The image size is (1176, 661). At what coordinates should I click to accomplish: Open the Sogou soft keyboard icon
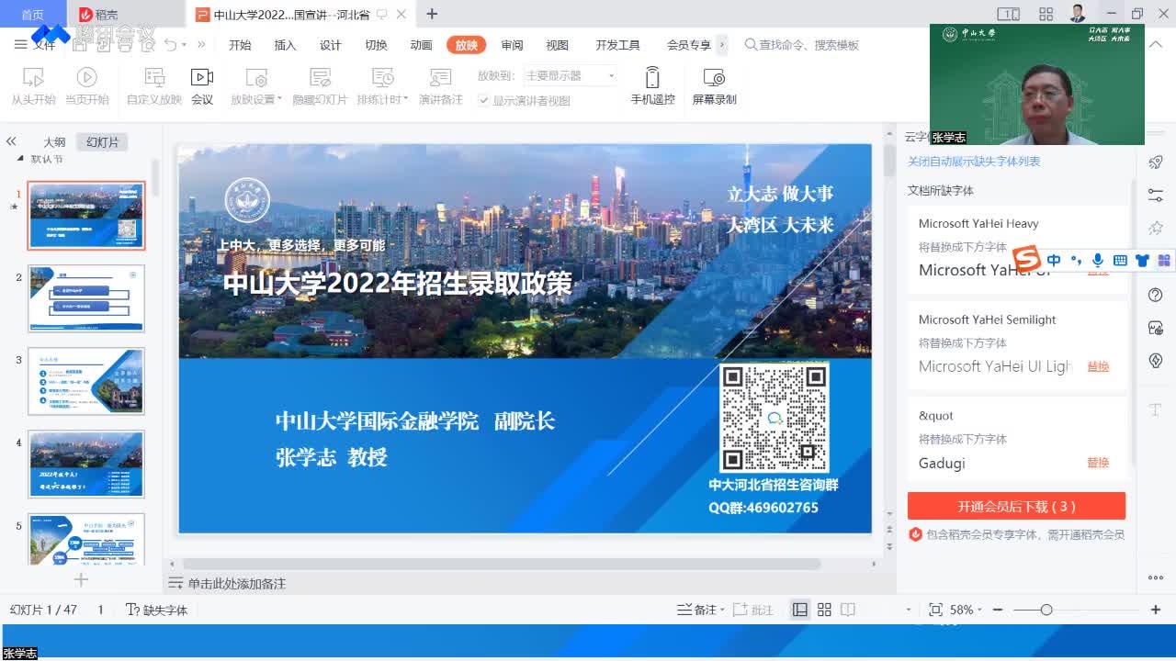point(1120,260)
